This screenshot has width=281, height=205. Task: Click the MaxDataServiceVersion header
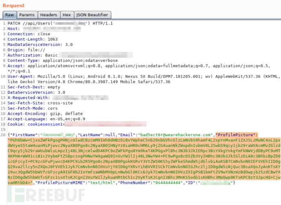click(x=40, y=45)
